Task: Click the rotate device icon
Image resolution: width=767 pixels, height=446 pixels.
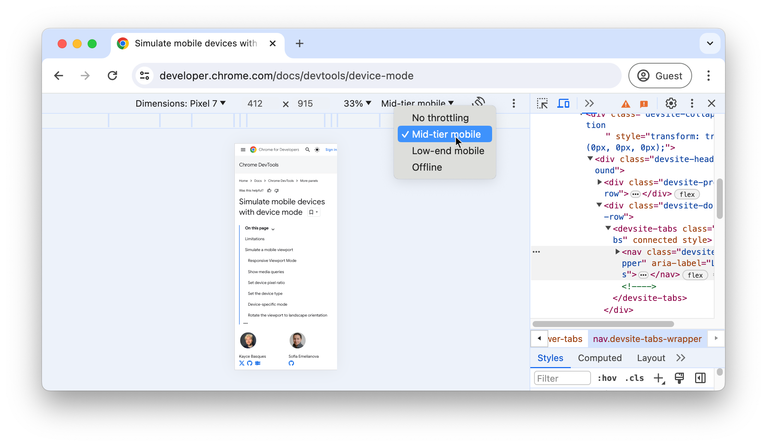Action: [x=478, y=103]
